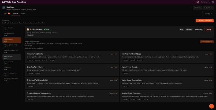The height and width of the screenshot is (110, 216).
Task: Click the orange floating sparkle assistant button
Action: point(211,106)
